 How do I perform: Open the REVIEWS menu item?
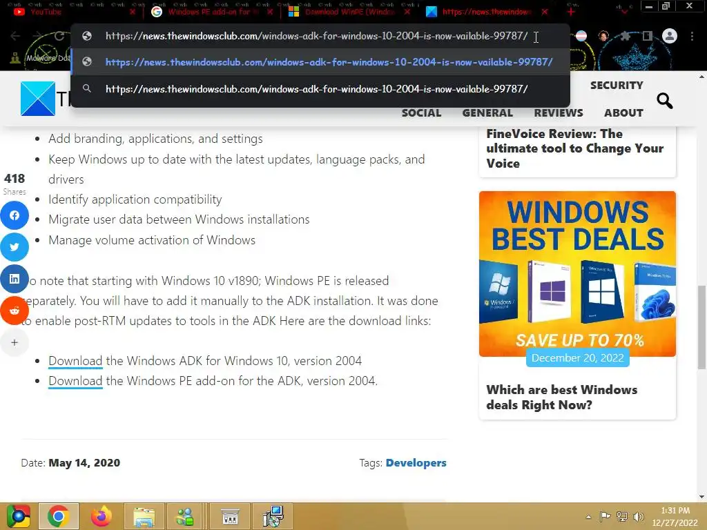pyautogui.click(x=558, y=112)
